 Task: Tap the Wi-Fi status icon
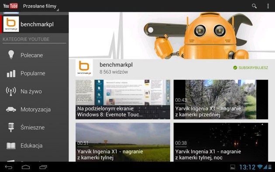pyautogui.click(x=260, y=167)
